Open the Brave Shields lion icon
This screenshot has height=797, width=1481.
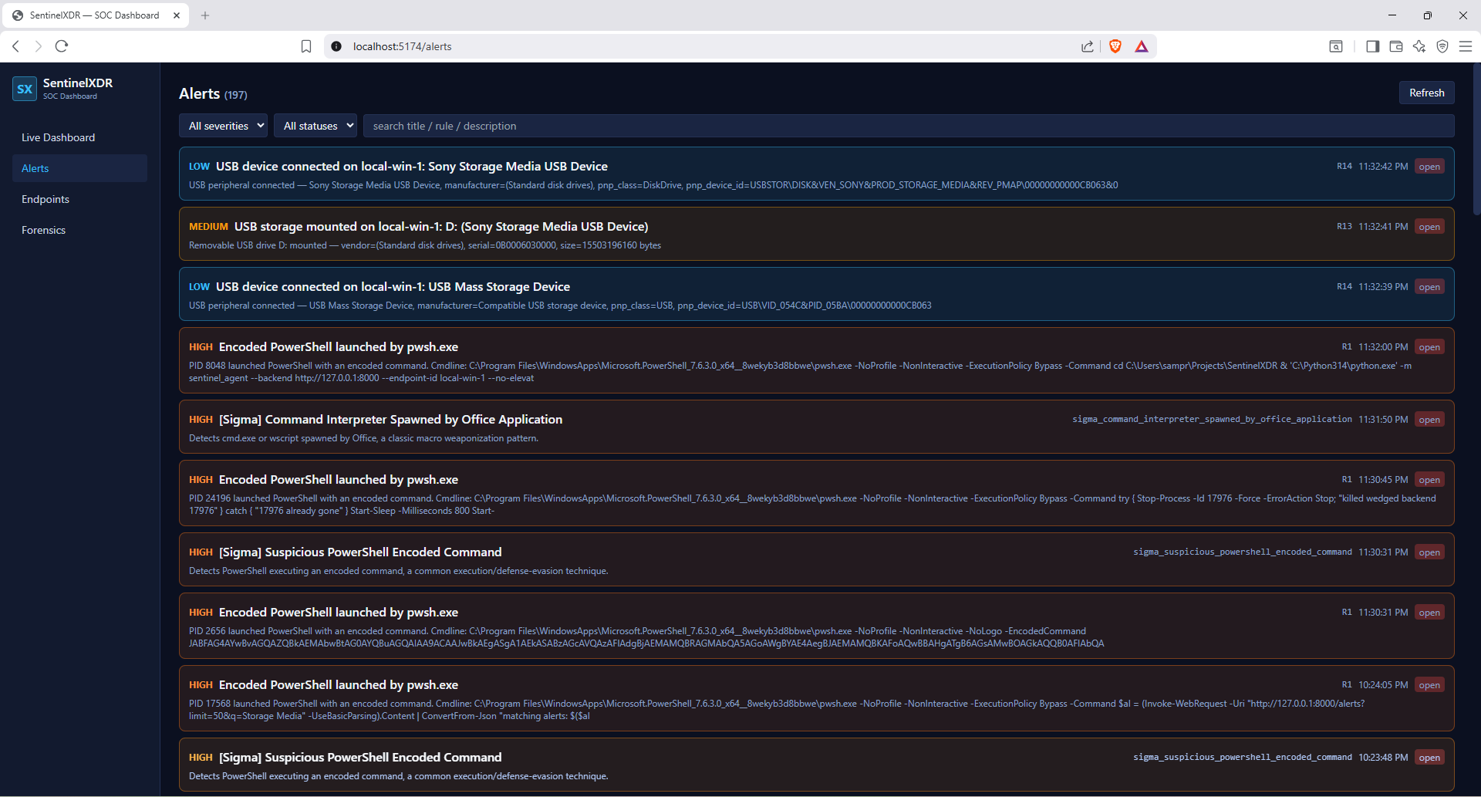1115,46
